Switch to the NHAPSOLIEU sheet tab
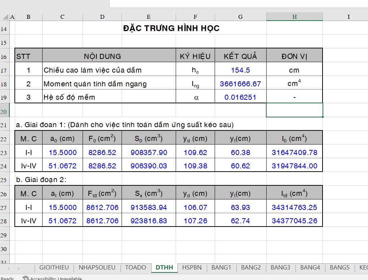 point(97,268)
